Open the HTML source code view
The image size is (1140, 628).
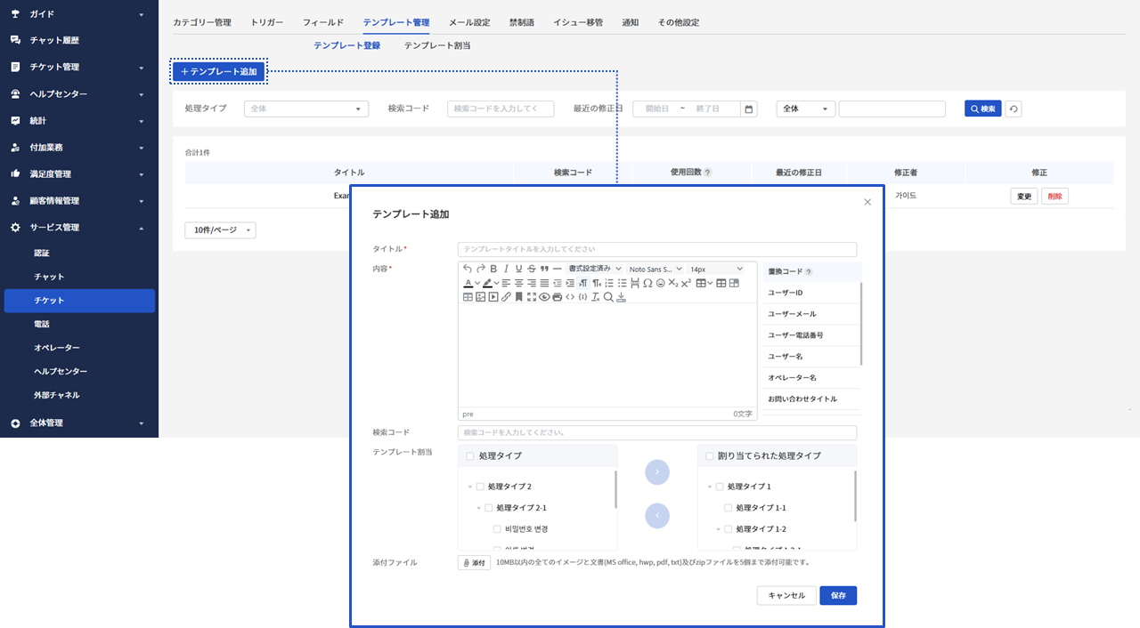570,297
